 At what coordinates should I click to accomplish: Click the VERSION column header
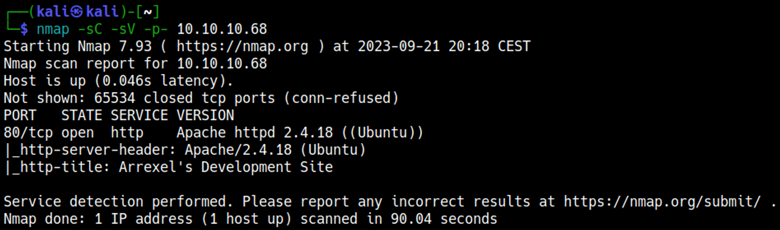(x=205, y=116)
